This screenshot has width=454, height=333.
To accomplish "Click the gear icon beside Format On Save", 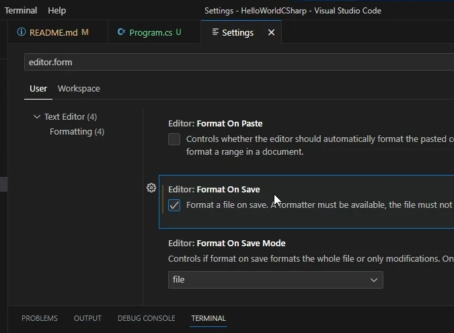I will [151, 188].
